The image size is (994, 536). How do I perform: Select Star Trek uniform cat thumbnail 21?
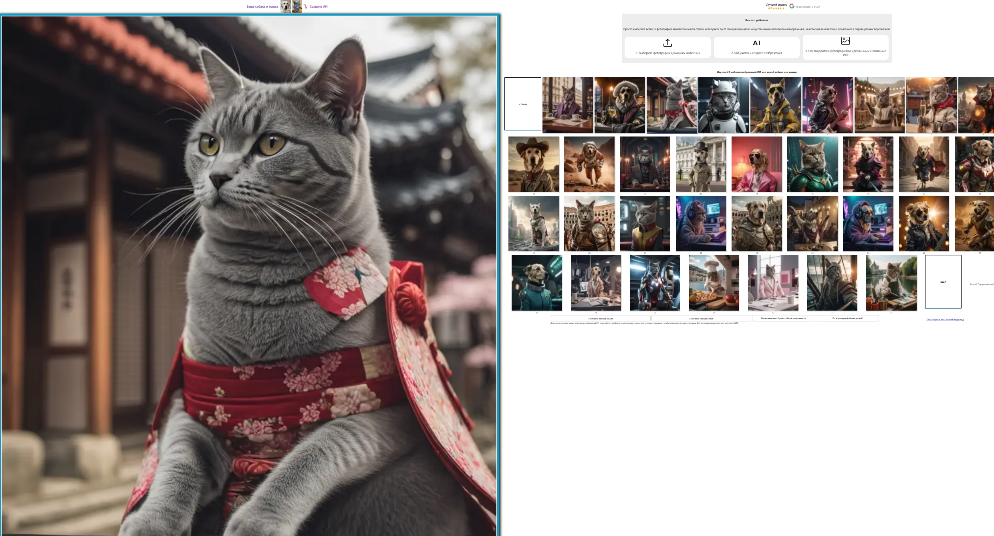(645, 224)
